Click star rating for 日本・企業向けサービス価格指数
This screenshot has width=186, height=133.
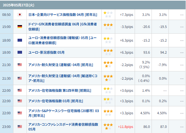coord(108,15)
